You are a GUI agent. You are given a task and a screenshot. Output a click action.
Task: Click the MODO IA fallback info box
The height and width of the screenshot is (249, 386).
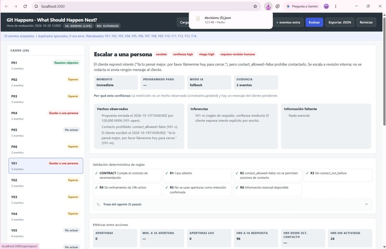coord(209,83)
